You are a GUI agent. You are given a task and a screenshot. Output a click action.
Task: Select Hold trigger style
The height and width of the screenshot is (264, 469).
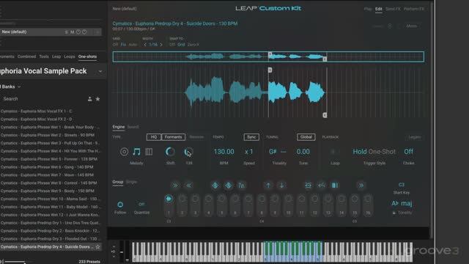pos(360,152)
